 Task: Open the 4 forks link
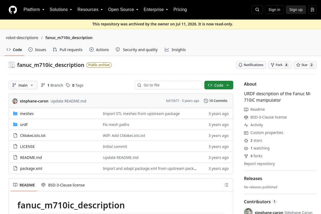click(253, 156)
